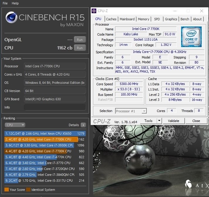Click the Max TDP 91.0 W value
The image size is (209, 197).
click(170, 34)
